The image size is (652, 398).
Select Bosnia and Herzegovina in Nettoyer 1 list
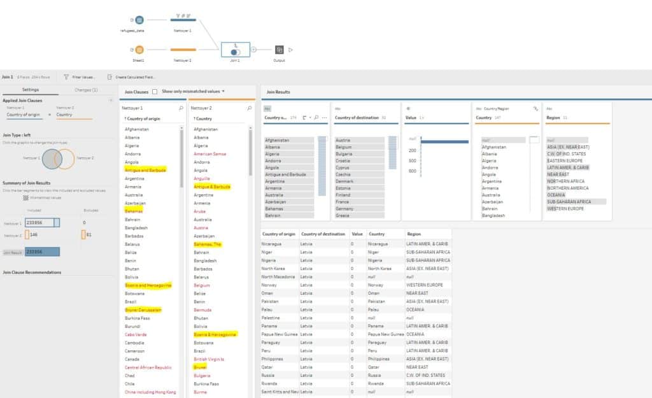click(148, 285)
